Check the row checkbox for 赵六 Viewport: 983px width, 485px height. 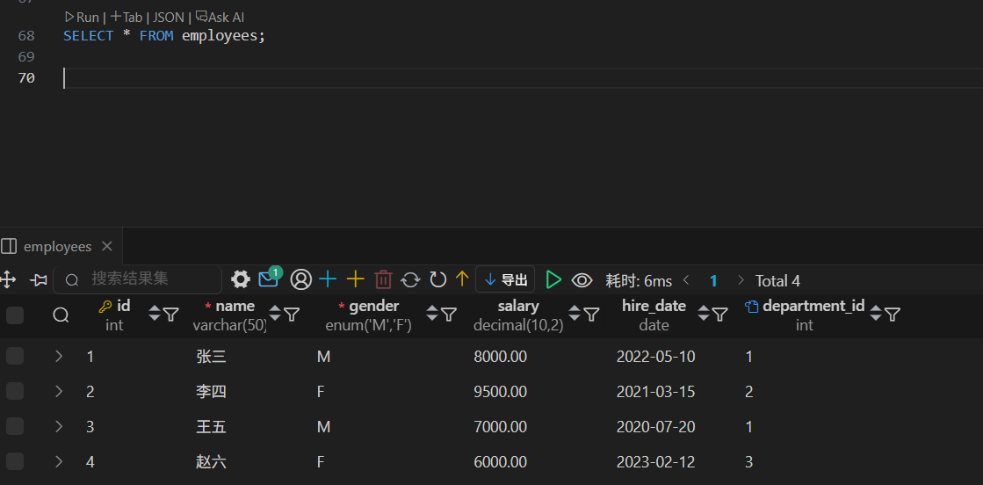point(14,462)
